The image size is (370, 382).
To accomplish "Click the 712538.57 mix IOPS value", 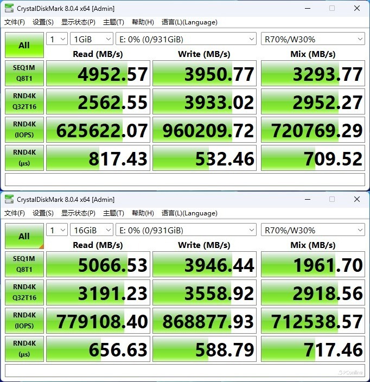I will (x=313, y=321).
